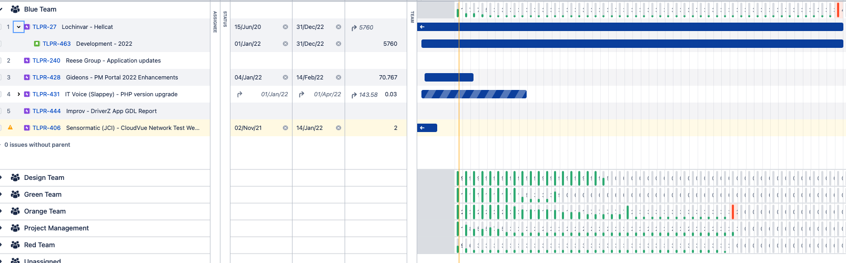Collapse the TLPR-27 Lochinvar epic
846x263 pixels.
[x=18, y=27]
